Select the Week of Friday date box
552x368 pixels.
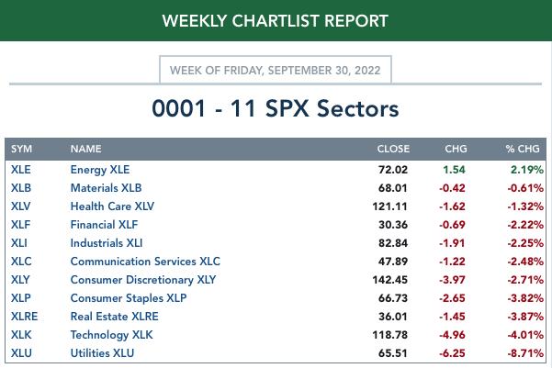tap(276, 70)
